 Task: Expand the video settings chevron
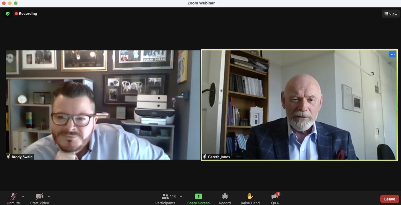click(49, 196)
